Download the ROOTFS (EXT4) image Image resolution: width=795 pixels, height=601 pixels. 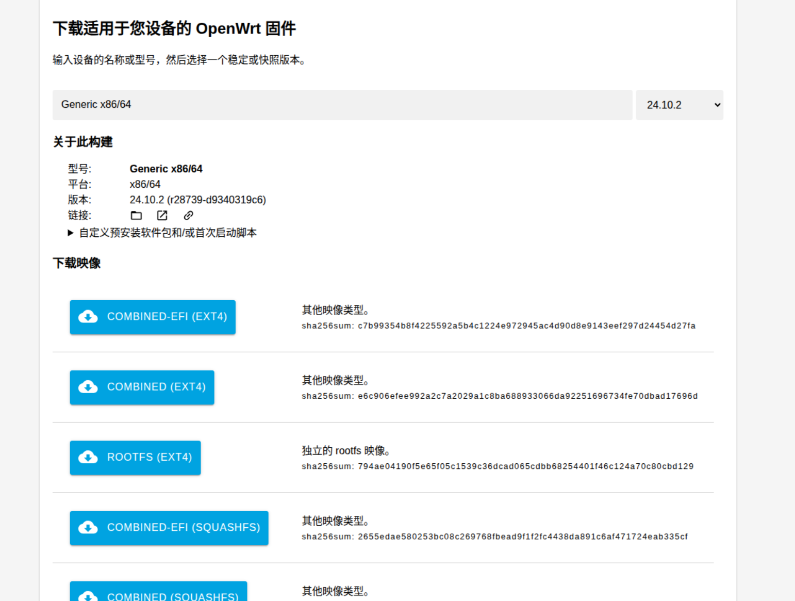click(x=150, y=457)
